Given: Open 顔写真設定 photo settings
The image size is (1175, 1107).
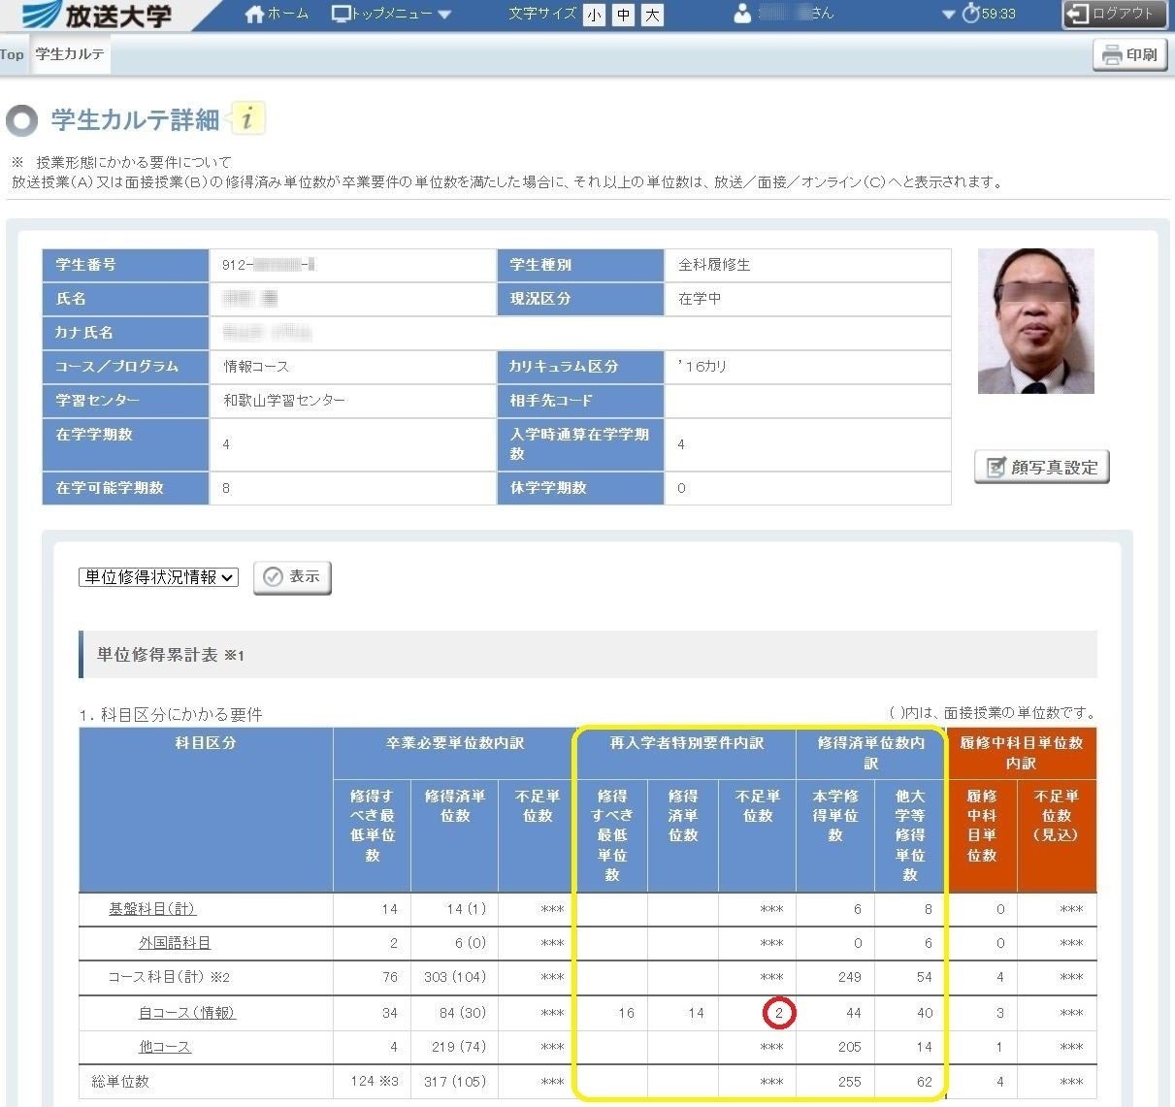Looking at the screenshot, I should 1042,467.
